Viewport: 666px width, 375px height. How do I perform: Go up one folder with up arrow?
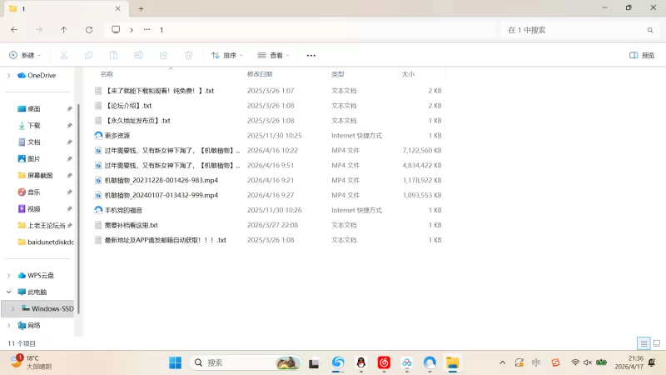(64, 30)
